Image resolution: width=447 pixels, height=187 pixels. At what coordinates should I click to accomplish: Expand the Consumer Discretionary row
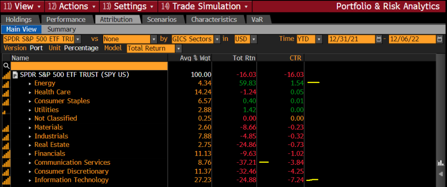tap(30, 172)
